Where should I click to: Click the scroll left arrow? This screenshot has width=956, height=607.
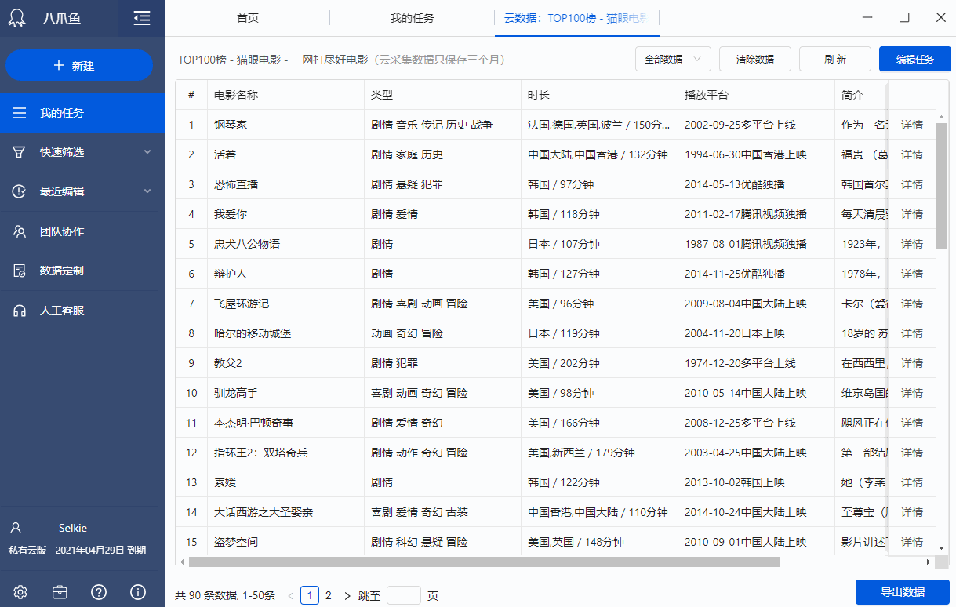(x=182, y=562)
